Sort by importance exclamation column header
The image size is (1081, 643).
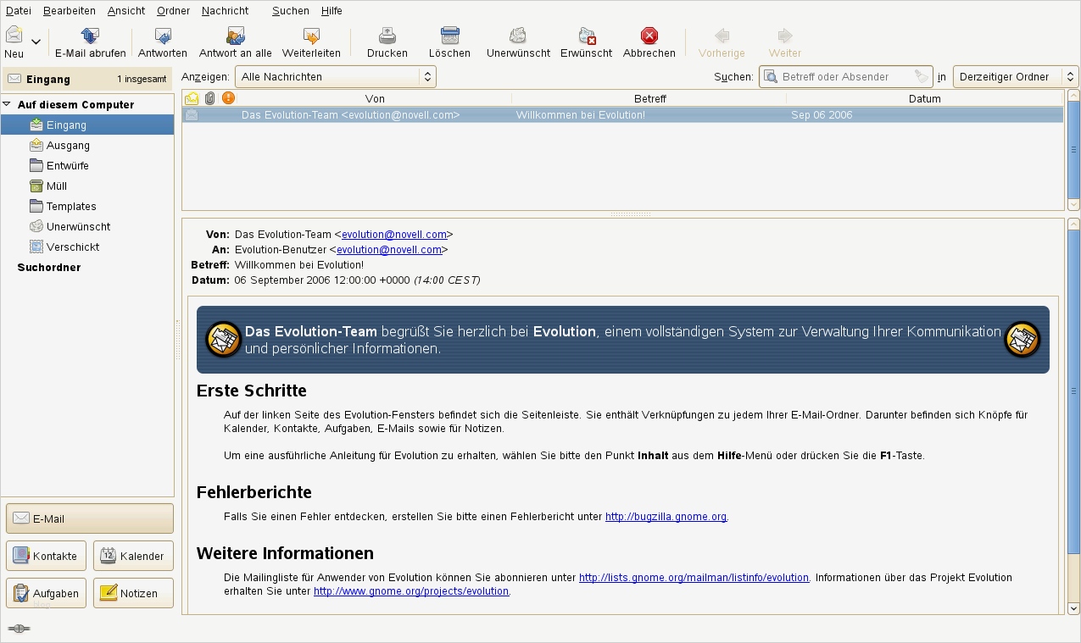tap(229, 98)
